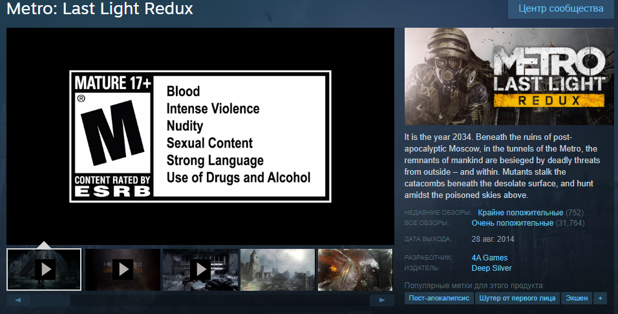The image size is (618, 314).
Task: Click the Metro Last Light Redux header image
Action: (x=509, y=76)
